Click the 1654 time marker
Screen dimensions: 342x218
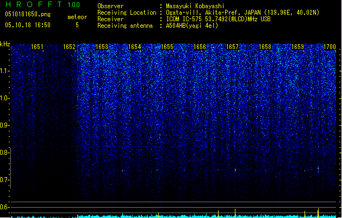click(x=135, y=47)
